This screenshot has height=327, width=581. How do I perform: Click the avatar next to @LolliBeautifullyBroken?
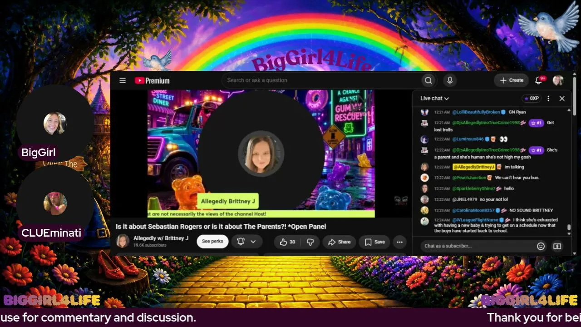tap(424, 112)
